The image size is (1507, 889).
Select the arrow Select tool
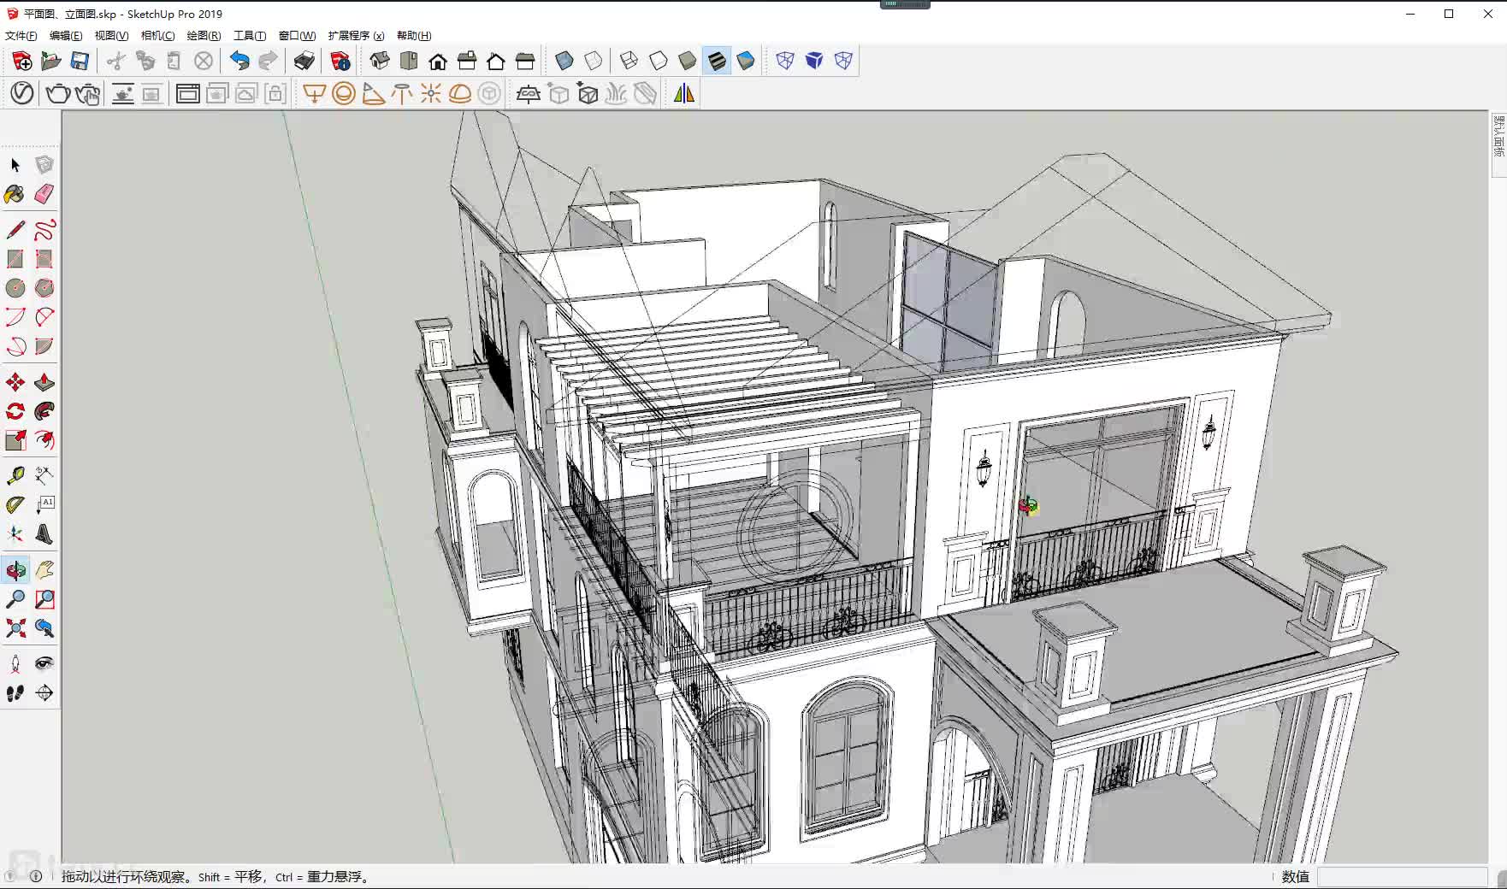(x=15, y=165)
